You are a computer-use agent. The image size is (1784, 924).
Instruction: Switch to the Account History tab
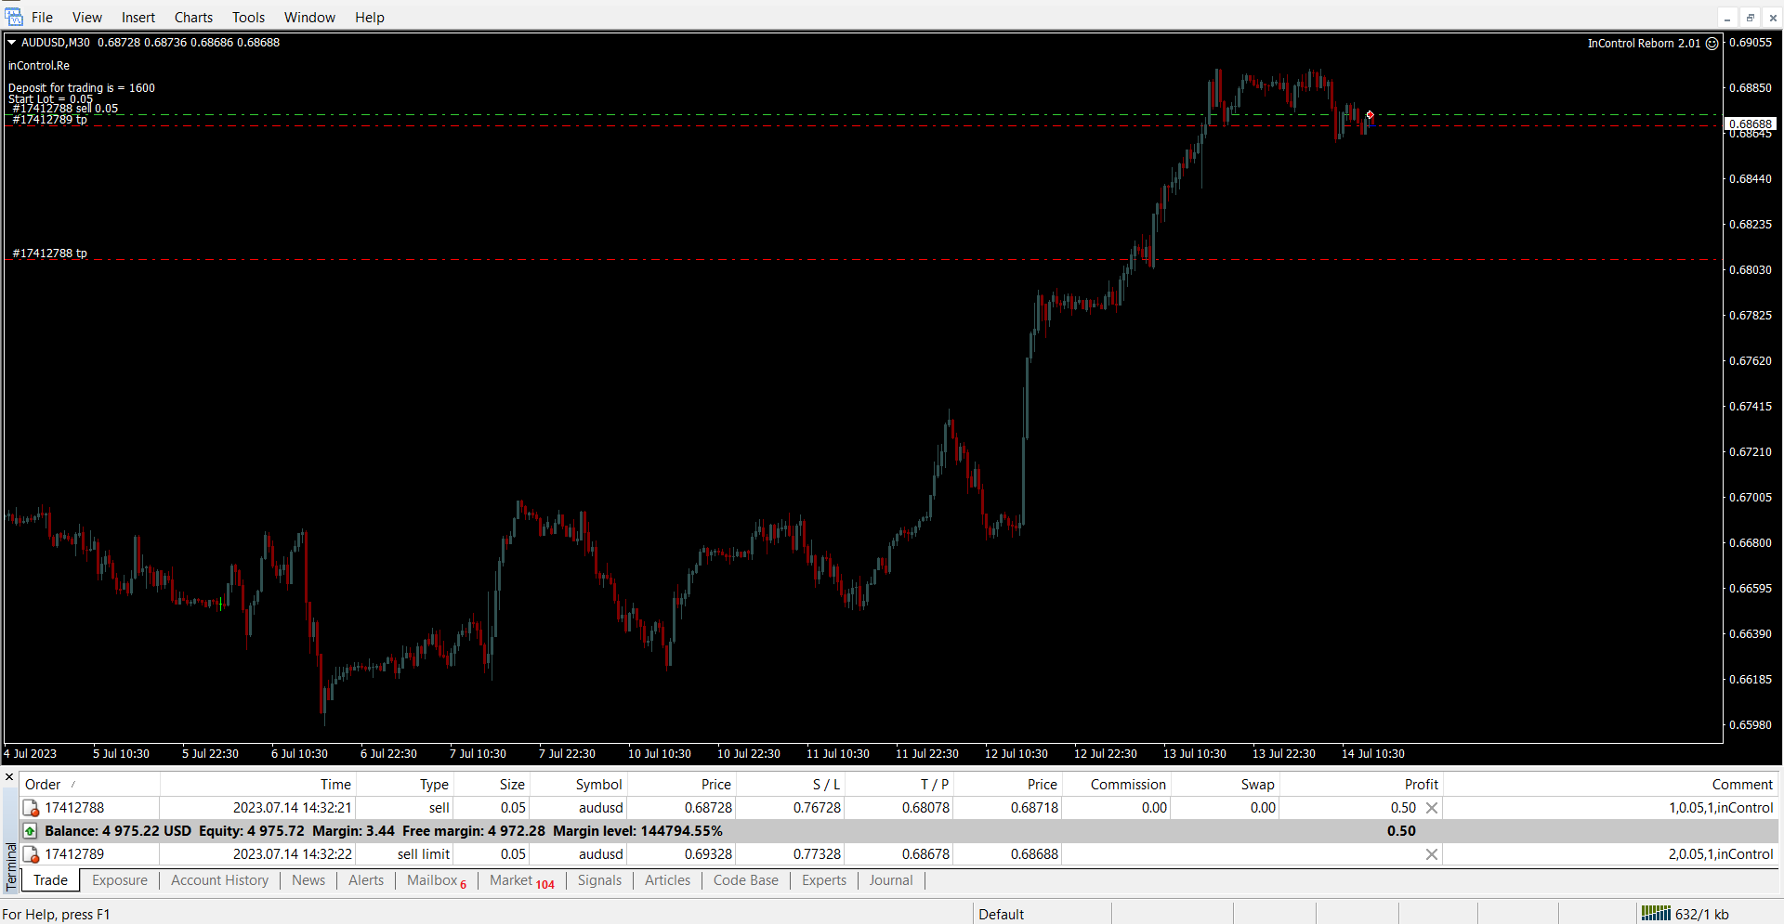pyautogui.click(x=219, y=880)
